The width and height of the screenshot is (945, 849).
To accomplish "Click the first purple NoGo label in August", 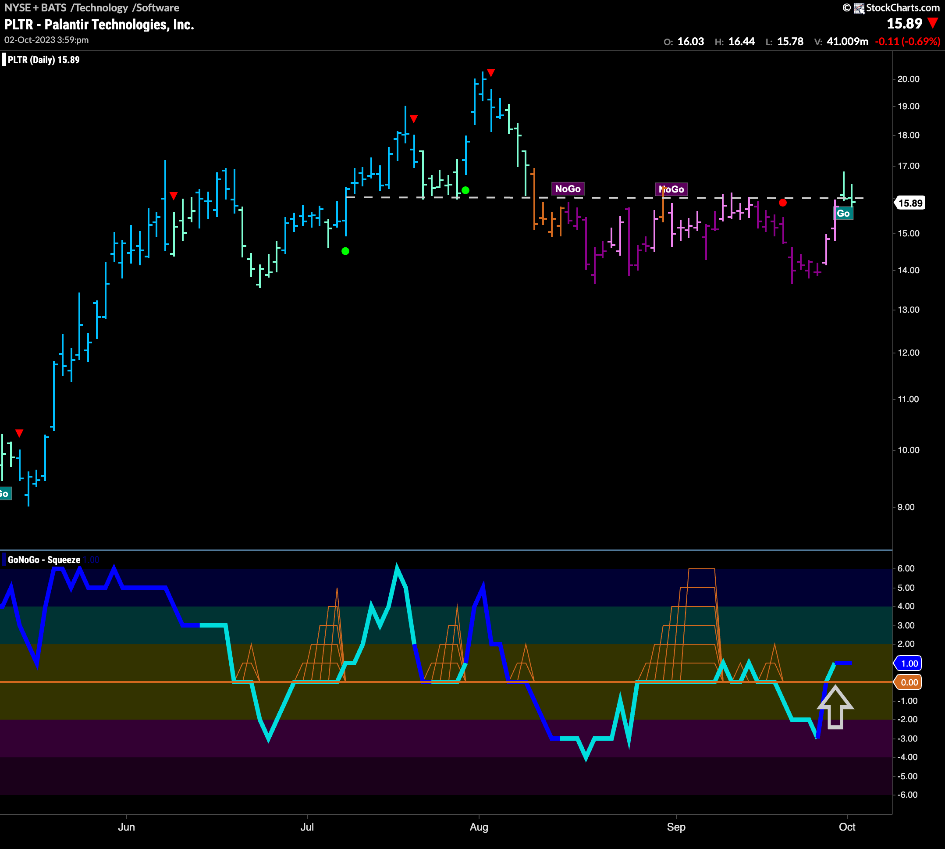I will [x=568, y=189].
